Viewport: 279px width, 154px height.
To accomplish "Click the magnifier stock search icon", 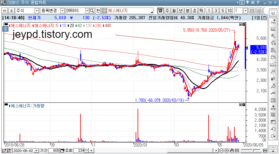I will click(92, 11).
